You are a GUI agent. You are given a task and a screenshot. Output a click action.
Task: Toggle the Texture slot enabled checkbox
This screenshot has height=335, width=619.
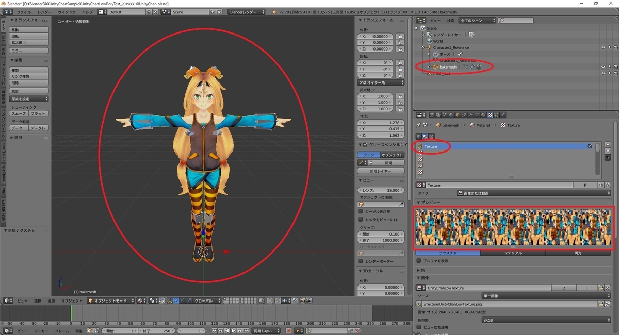[x=590, y=146]
